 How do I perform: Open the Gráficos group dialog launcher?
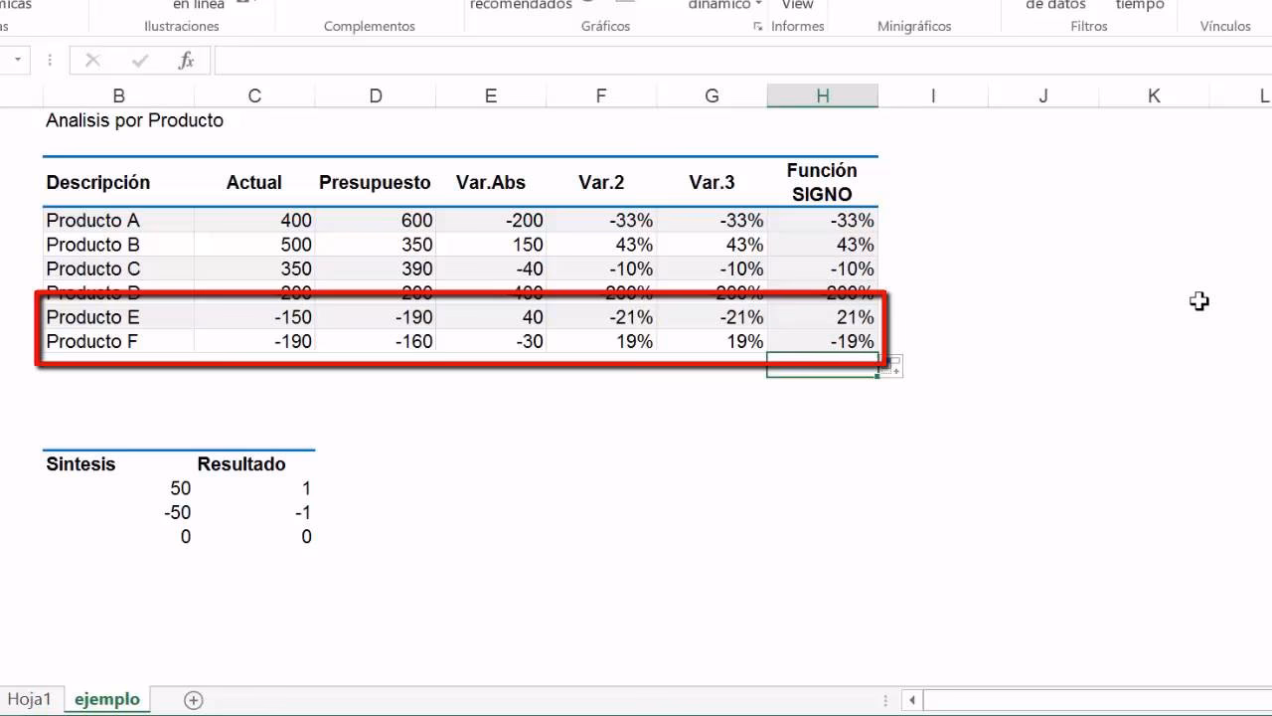point(757,27)
